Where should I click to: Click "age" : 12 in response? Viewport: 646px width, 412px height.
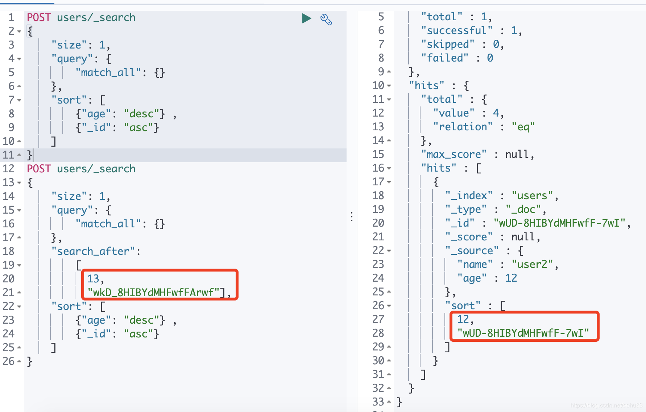[487, 278]
